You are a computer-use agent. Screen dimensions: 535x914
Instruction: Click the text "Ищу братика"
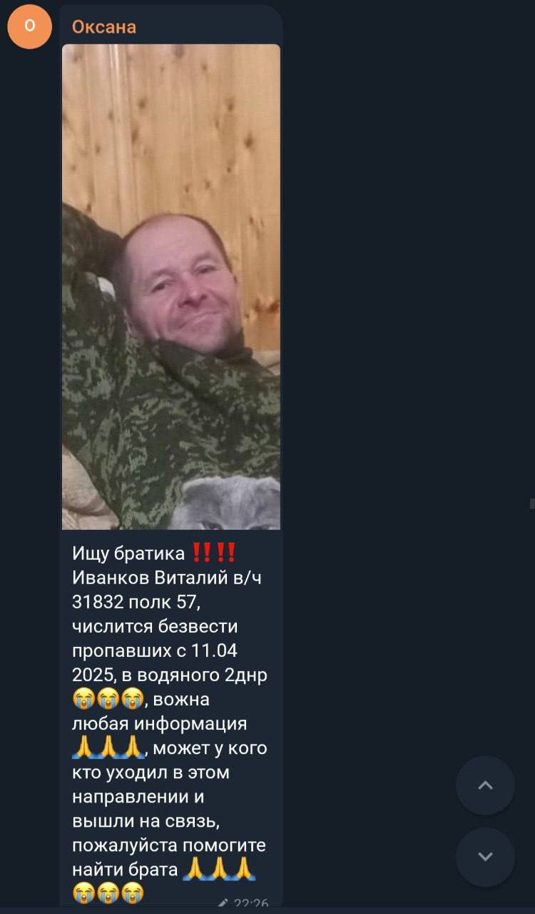click(128, 553)
